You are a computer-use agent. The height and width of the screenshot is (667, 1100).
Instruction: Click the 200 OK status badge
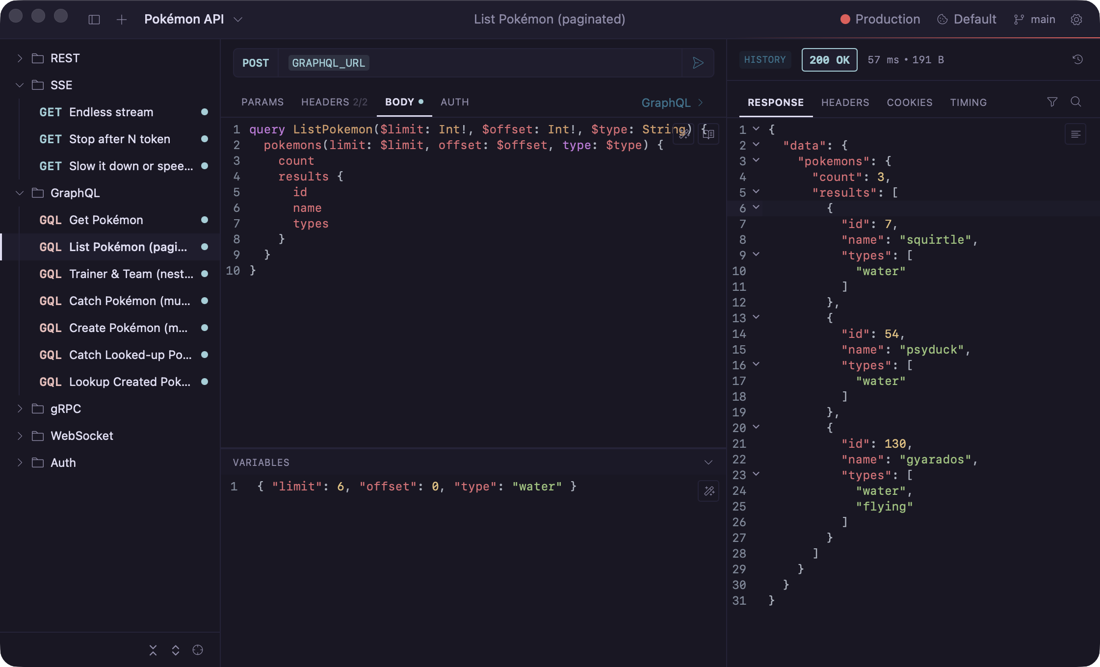pos(830,60)
